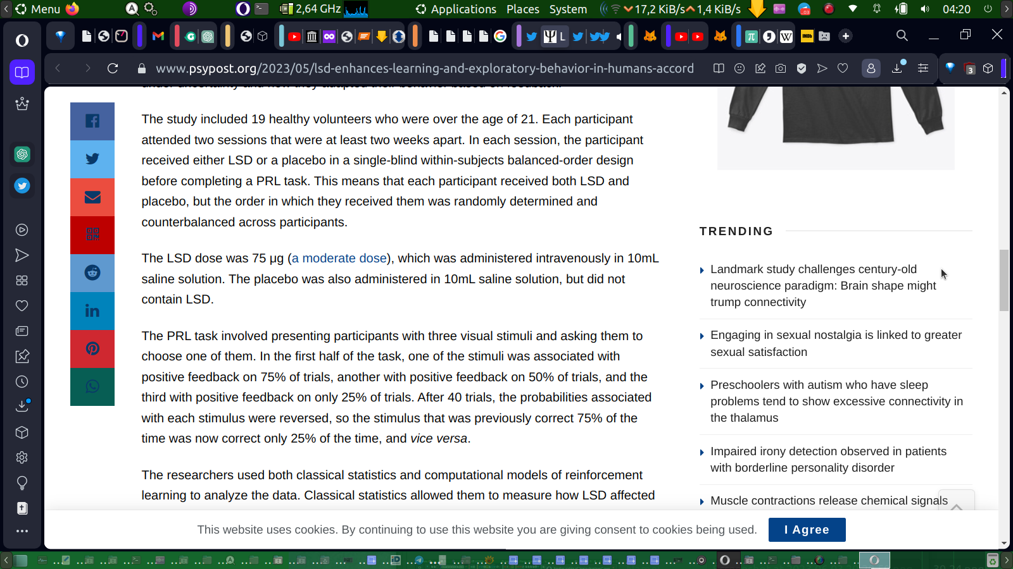Share the article on Reddit
Screen dimensions: 1013x569
(92, 273)
